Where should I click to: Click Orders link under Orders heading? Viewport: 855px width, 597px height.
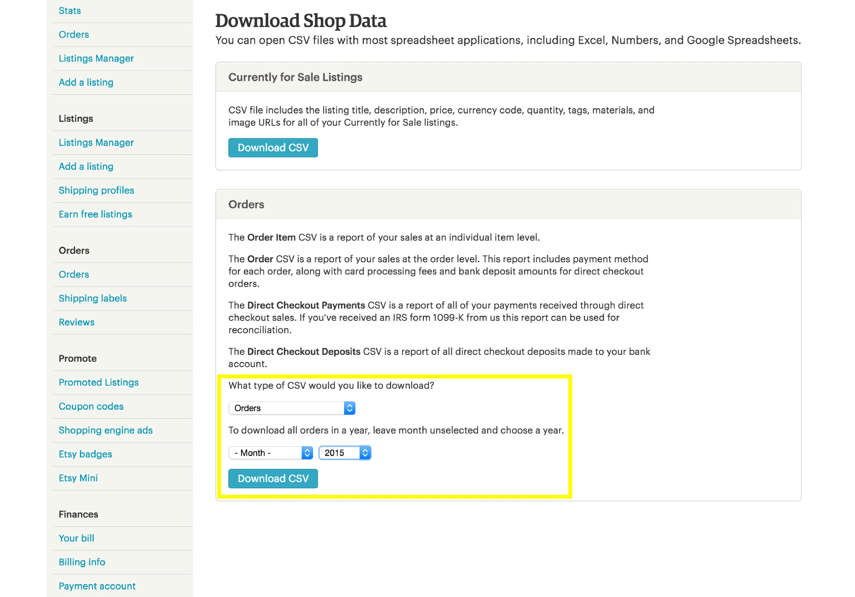(74, 274)
